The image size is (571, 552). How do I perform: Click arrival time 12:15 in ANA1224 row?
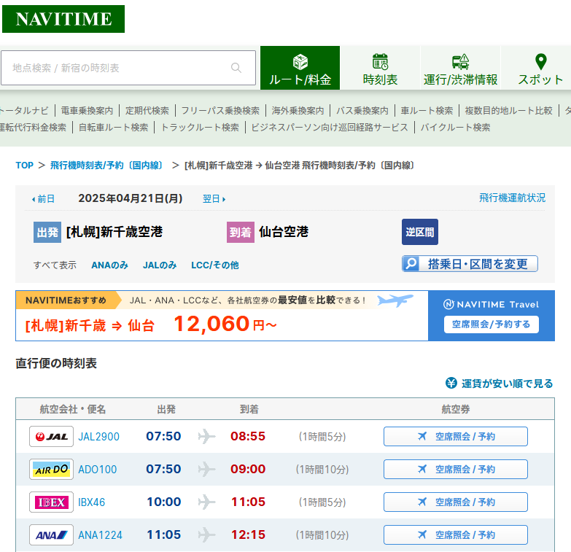[248, 535]
